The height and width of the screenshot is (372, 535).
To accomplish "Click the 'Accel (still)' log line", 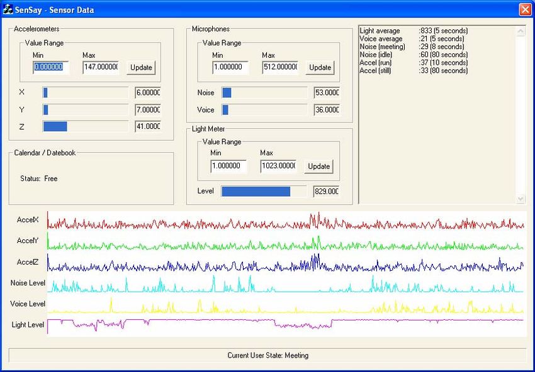I will point(414,70).
